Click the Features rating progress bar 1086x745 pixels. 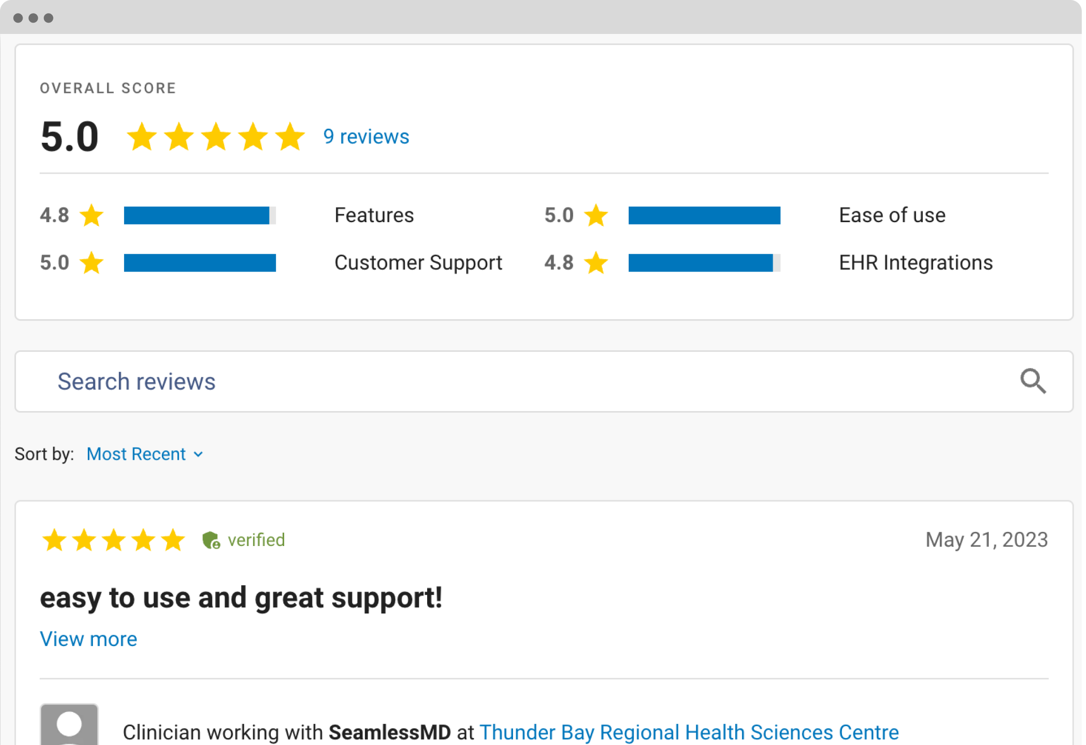200,215
